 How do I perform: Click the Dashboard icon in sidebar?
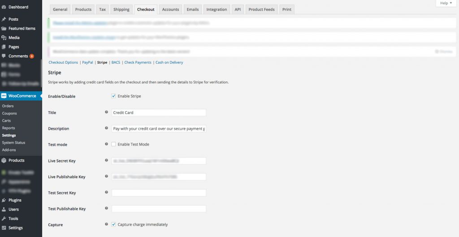[x=4, y=7]
